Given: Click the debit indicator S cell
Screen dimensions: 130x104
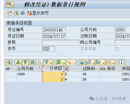Looking at the screenshot, I should [x=73, y=74].
